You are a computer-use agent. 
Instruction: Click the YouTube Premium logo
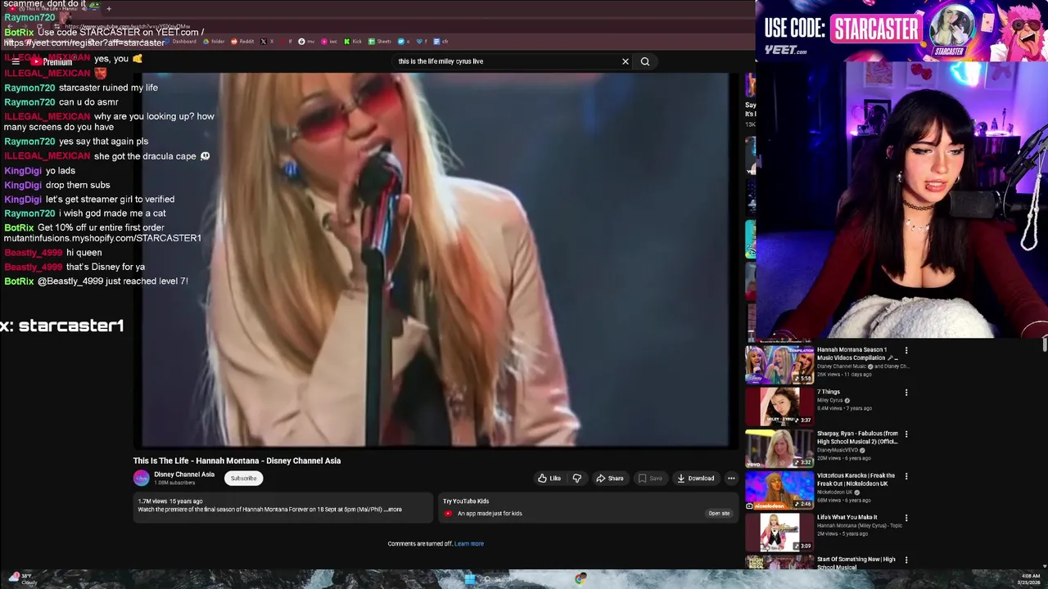[x=52, y=62]
